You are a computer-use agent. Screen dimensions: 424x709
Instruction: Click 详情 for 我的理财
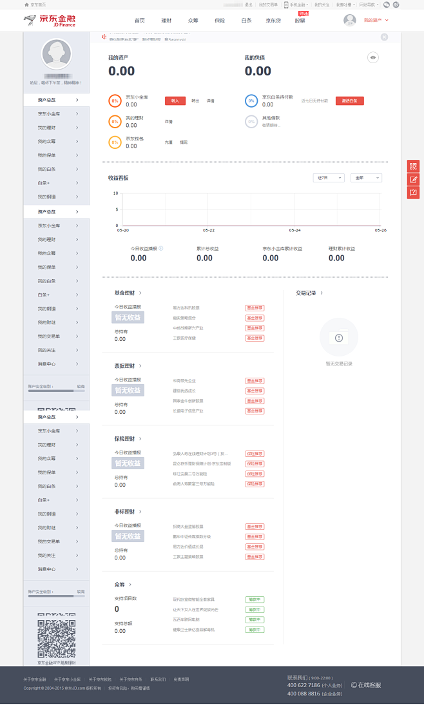[169, 122]
